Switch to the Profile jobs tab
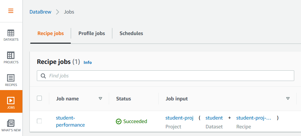 (x=91, y=33)
